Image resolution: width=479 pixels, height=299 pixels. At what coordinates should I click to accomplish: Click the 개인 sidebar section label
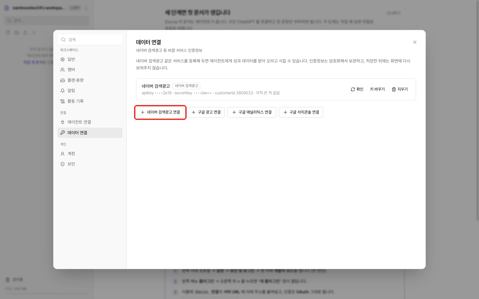click(63, 144)
